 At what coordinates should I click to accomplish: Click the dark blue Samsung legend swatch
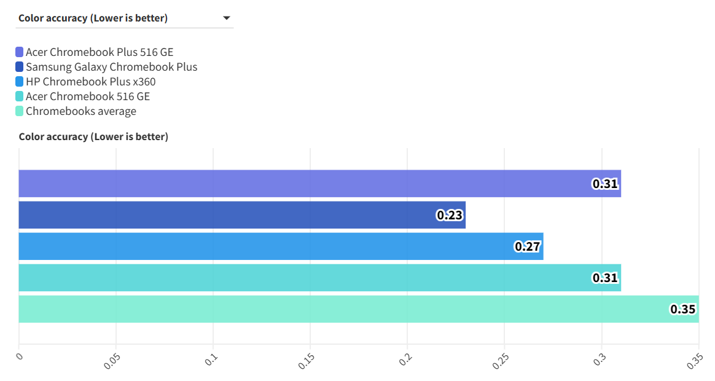click(20, 67)
